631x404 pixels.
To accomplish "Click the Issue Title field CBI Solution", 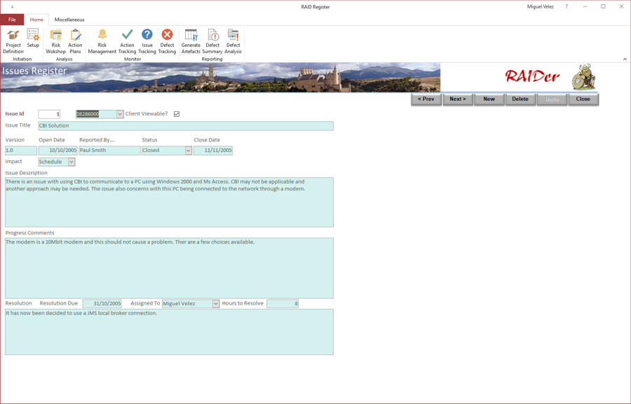I will (x=186, y=126).
